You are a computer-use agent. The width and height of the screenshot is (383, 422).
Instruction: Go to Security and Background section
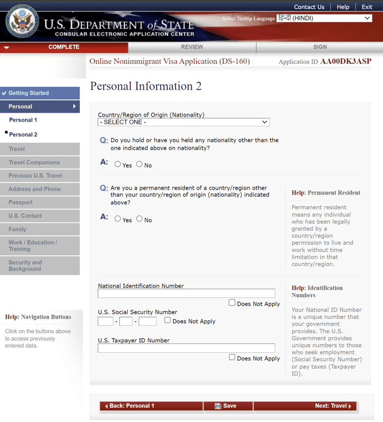coord(40,265)
